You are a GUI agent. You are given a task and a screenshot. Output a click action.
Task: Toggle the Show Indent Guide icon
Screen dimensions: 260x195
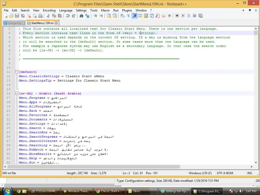click(x=135, y=16)
